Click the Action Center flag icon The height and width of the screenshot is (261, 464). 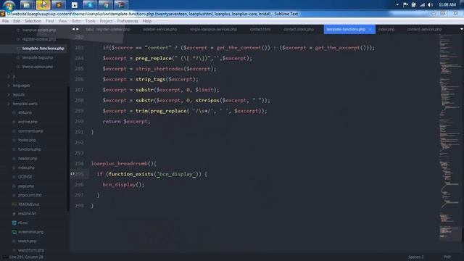pos(405,5)
